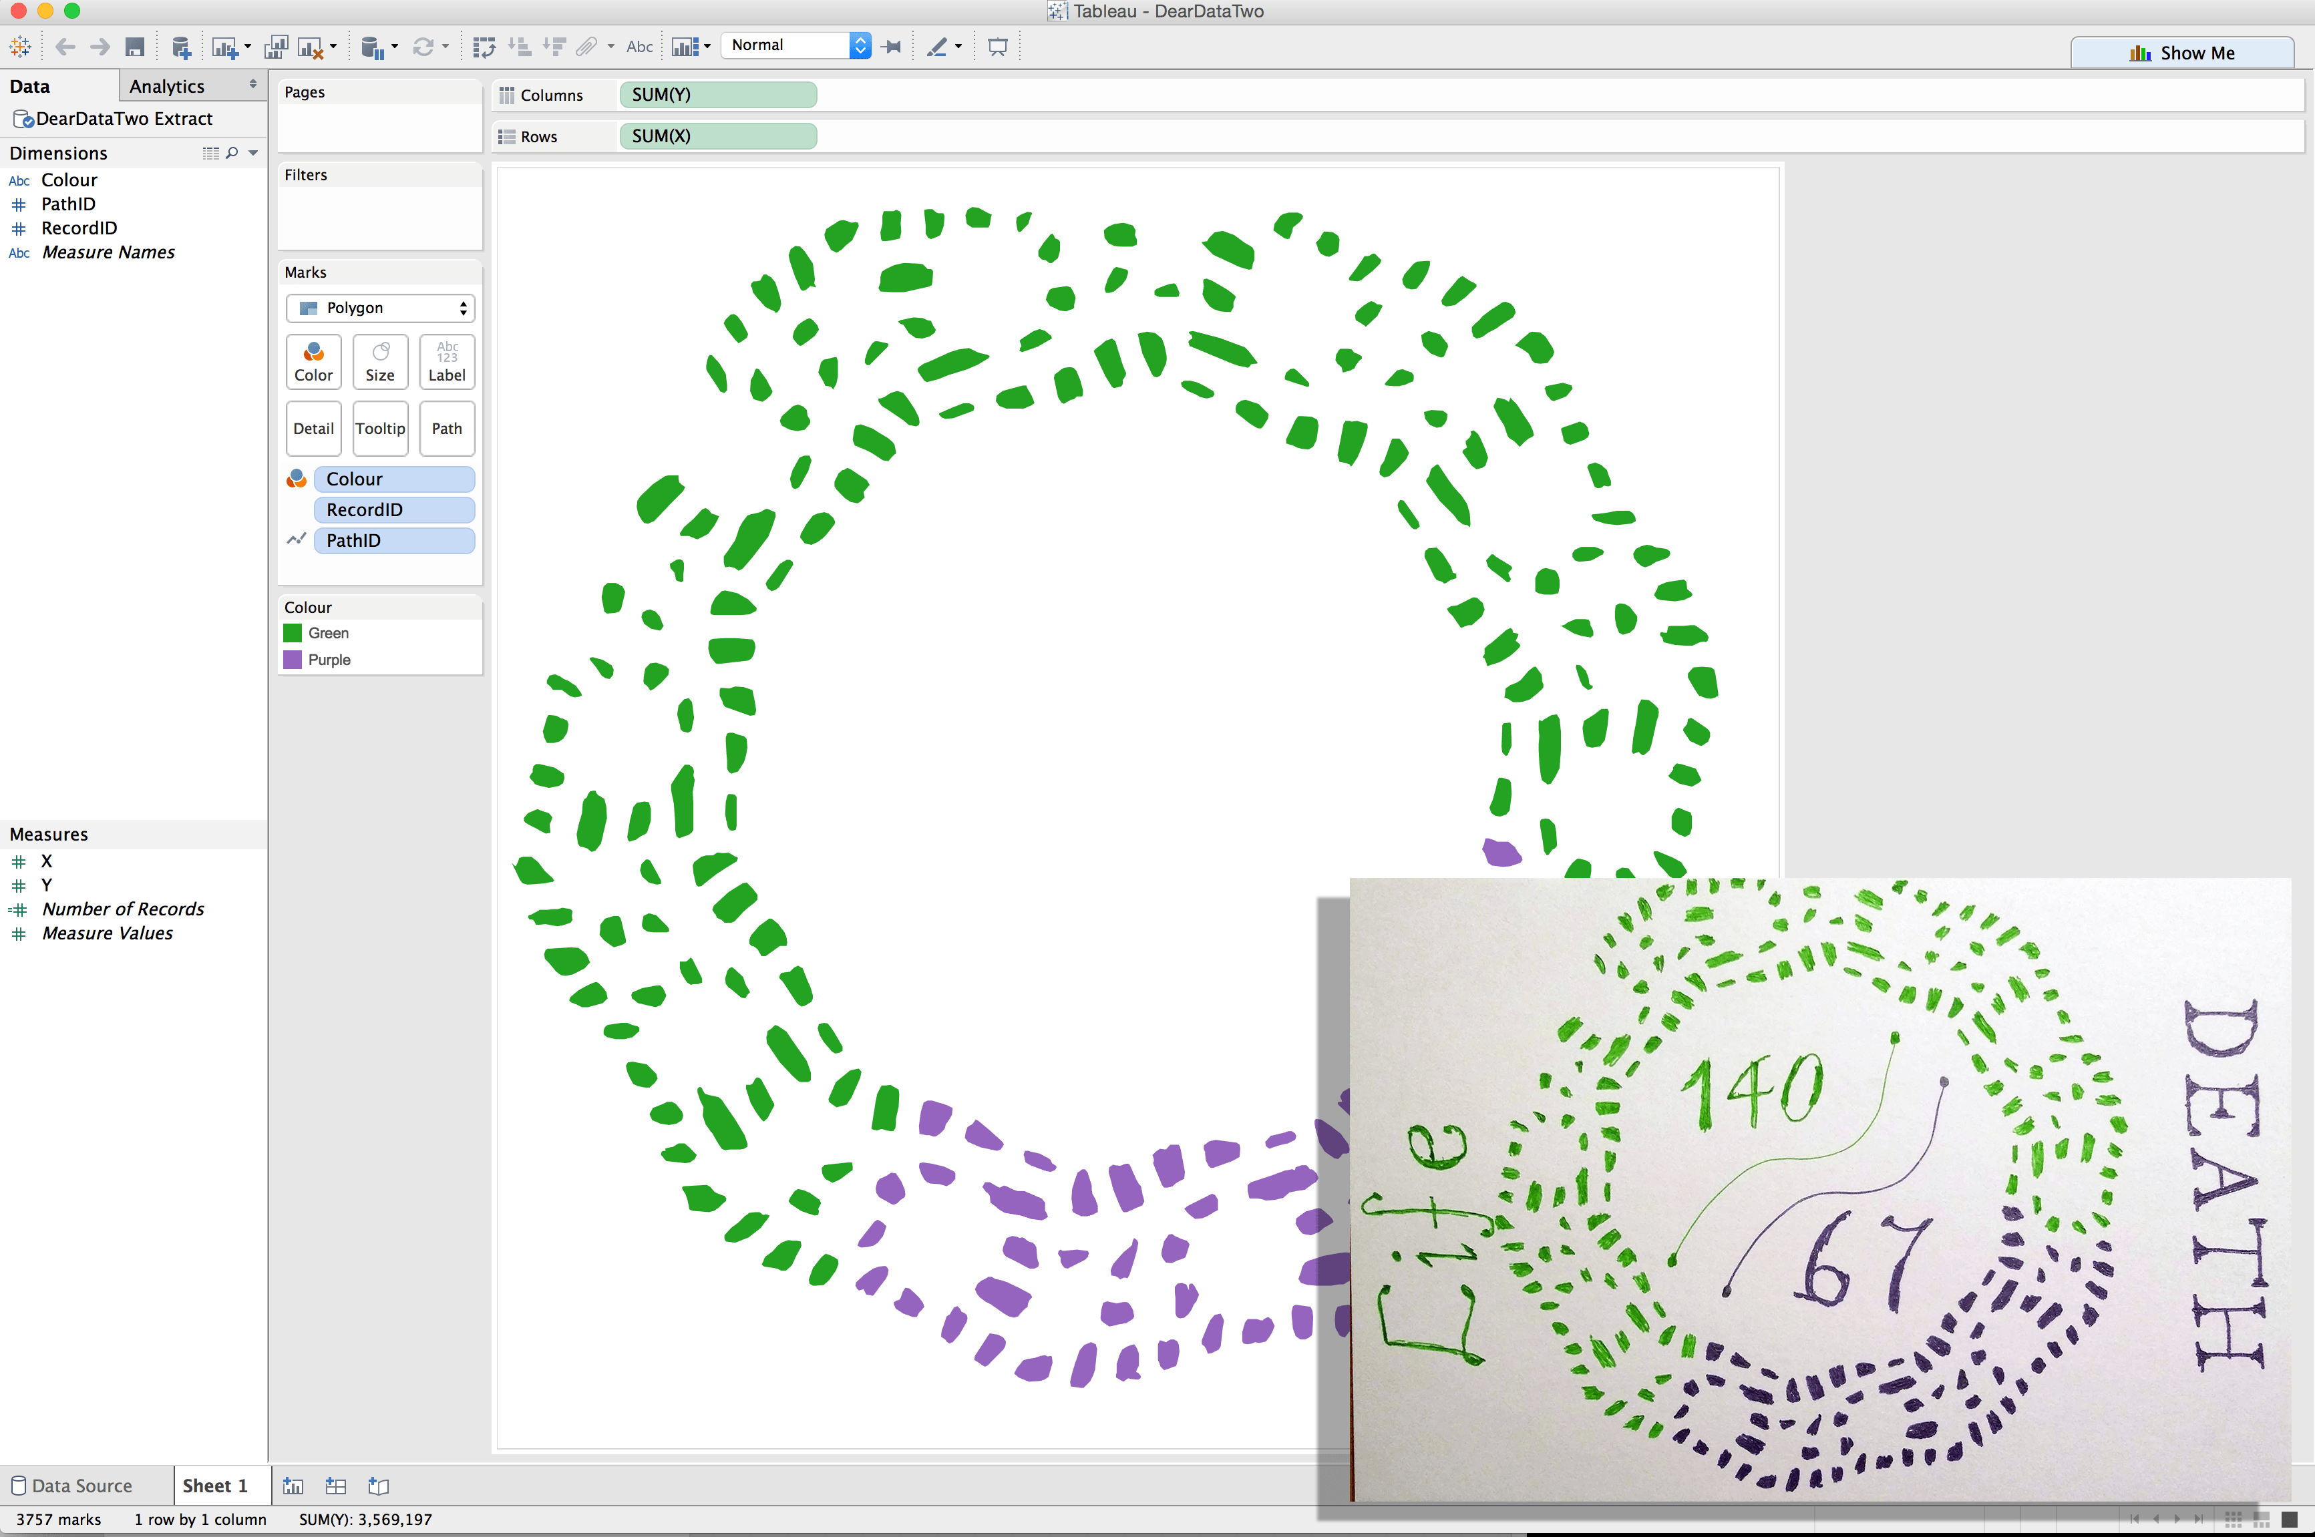The height and width of the screenshot is (1537, 2315).
Task: Click the Color marks card button
Action: coord(314,361)
